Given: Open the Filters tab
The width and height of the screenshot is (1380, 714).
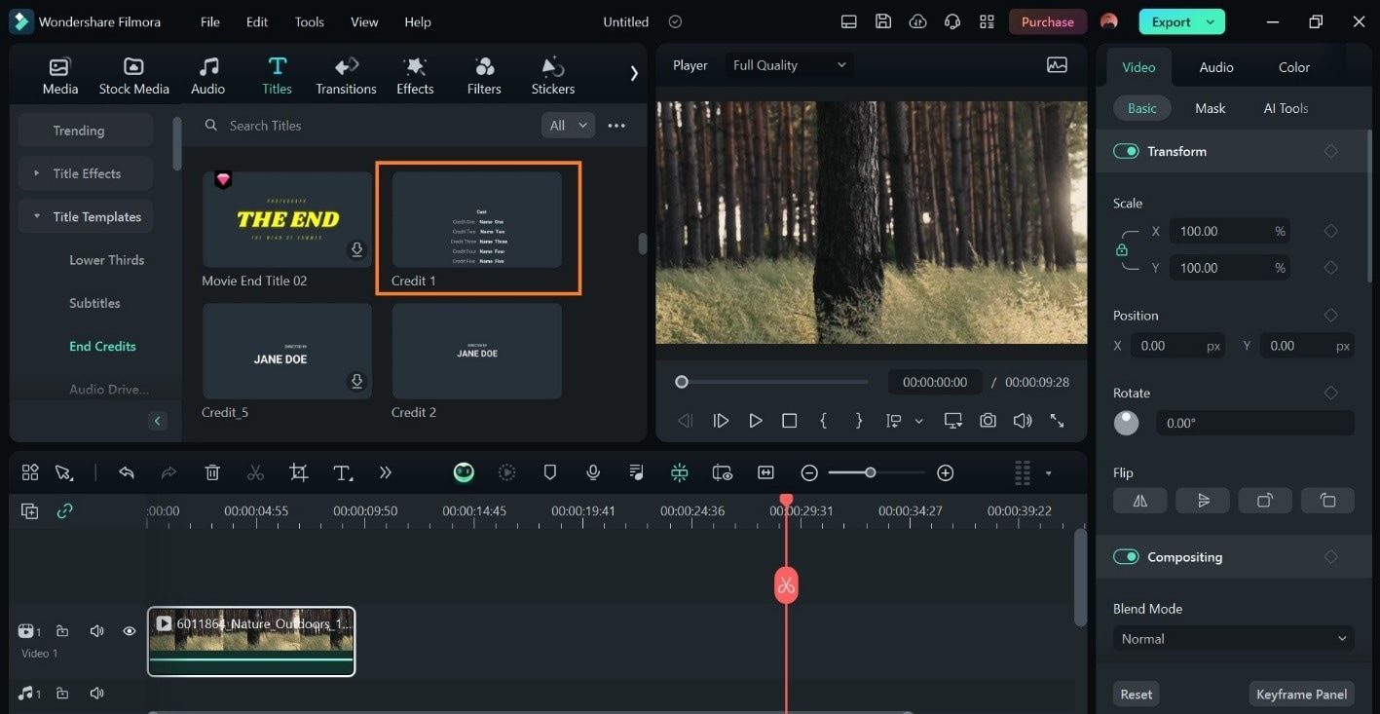Looking at the screenshot, I should [x=484, y=76].
